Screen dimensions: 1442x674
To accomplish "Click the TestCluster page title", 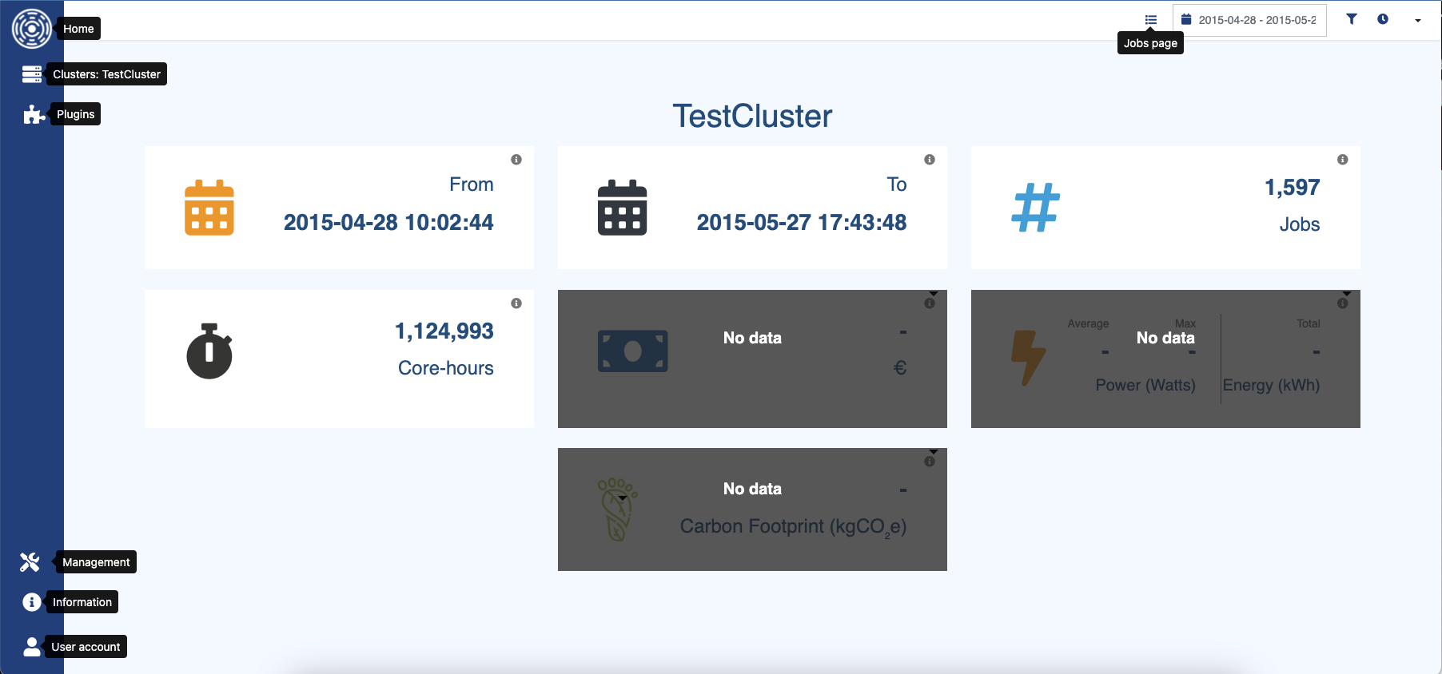I will click(x=752, y=117).
